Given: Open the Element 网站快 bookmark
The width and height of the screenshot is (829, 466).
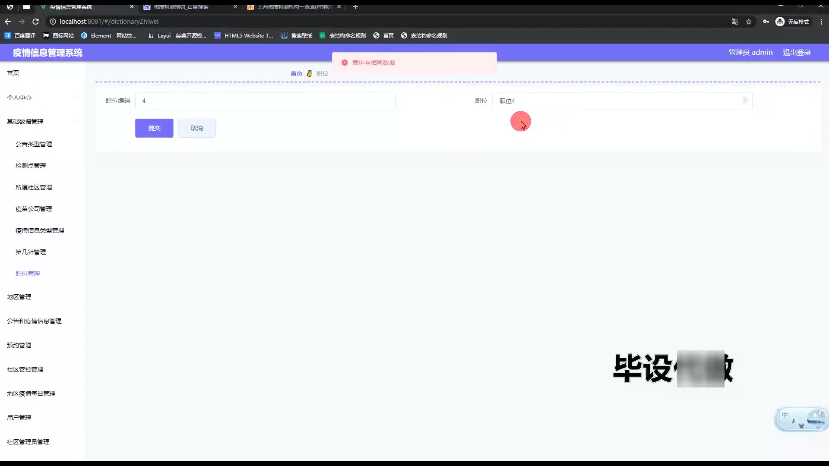Looking at the screenshot, I should (109, 35).
